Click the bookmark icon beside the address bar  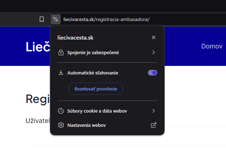coord(42,19)
